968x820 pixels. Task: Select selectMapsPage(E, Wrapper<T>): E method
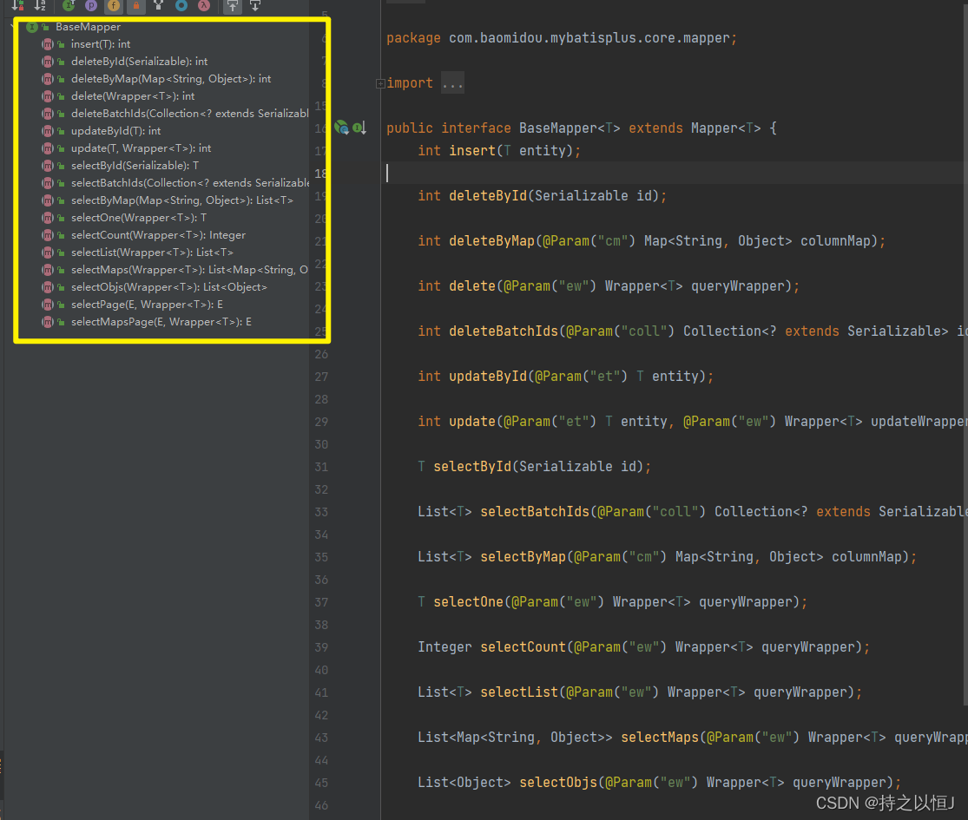[x=161, y=321]
